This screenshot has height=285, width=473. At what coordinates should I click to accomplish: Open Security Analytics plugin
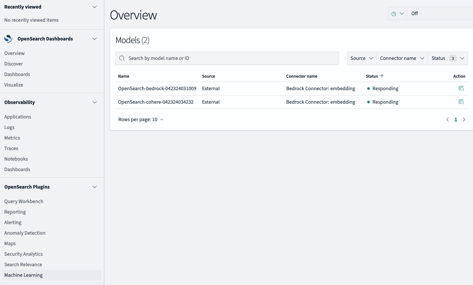[23, 254]
